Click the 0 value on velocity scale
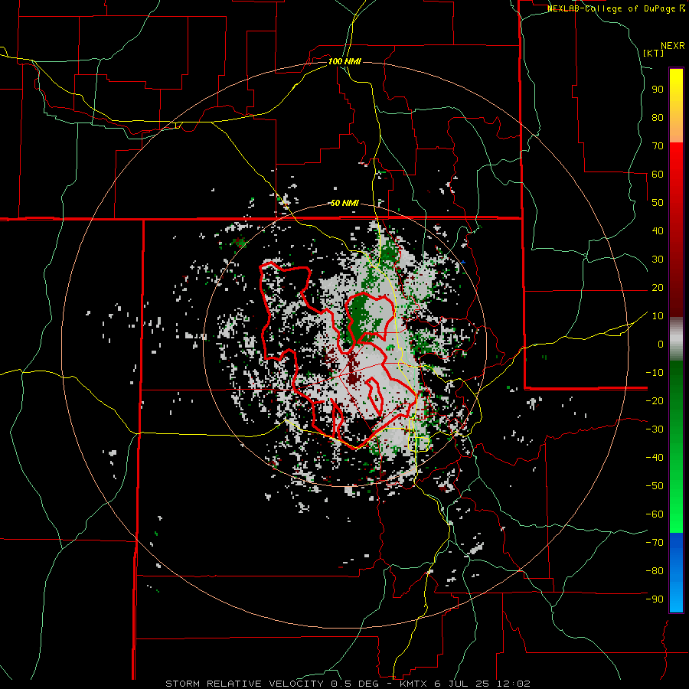 (x=661, y=344)
